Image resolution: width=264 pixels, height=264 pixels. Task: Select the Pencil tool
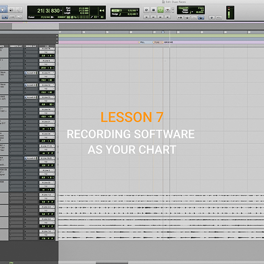click(x=19, y=10)
